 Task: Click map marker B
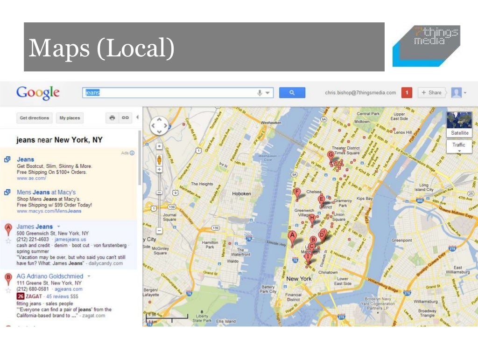[x=313, y=240]
